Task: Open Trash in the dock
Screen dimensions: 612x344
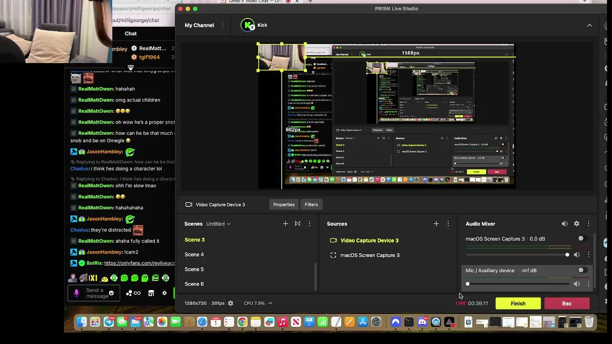Action: click(589, 322)
